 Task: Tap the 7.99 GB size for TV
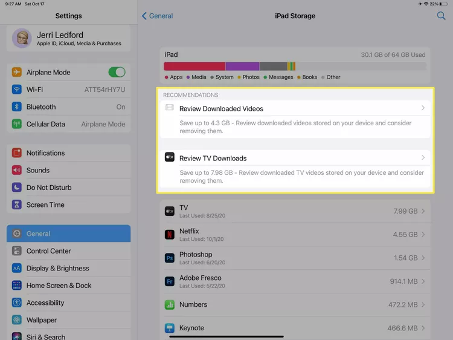tap(405, 211)
